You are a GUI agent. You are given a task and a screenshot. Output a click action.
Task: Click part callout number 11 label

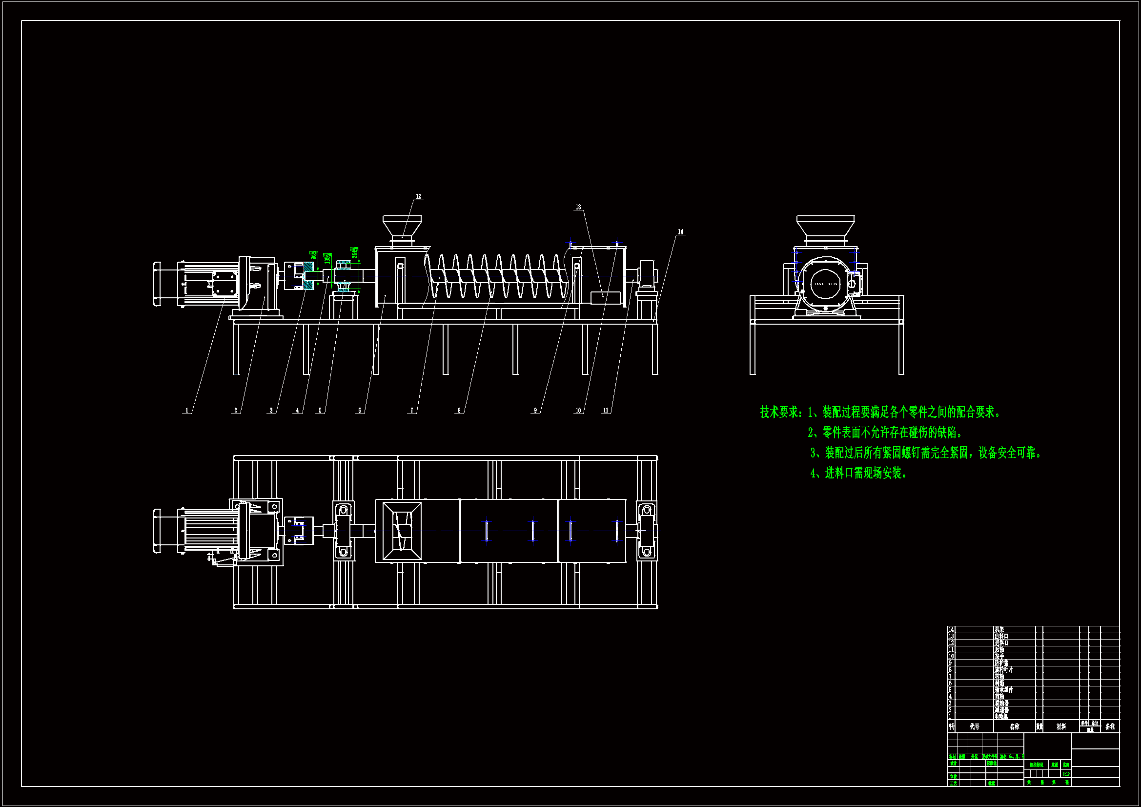[605, 411]
